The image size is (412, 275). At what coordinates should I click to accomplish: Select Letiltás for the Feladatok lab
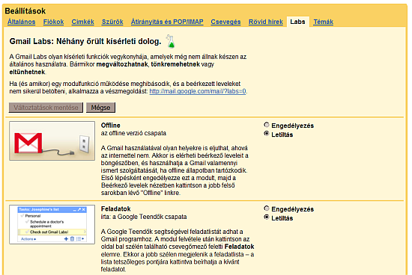(x=267, y=217)
